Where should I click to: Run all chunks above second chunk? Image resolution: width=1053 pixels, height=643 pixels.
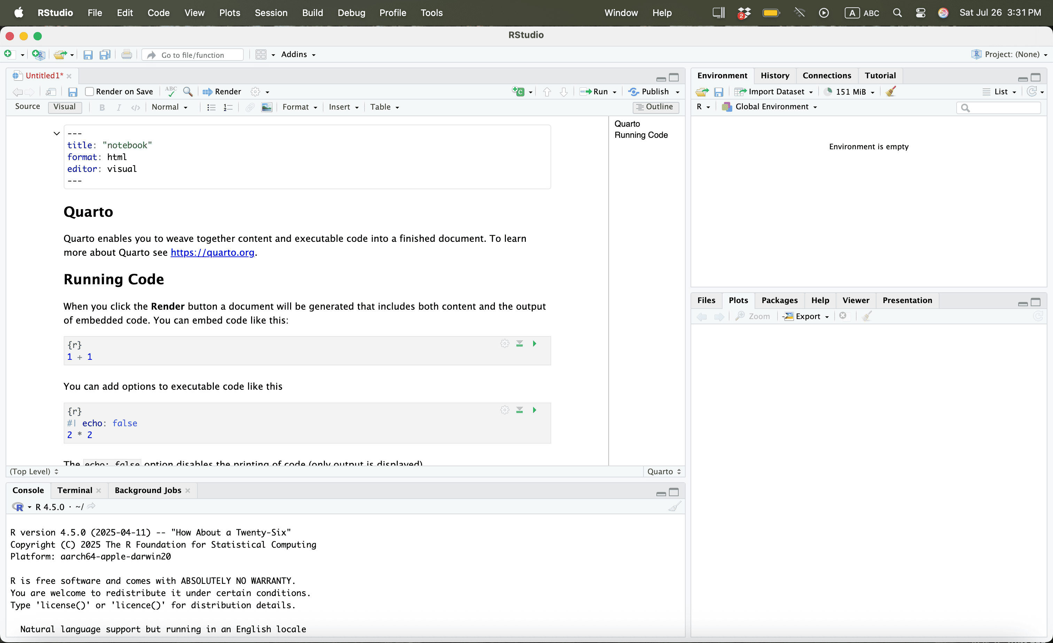(x=519, y=410)
